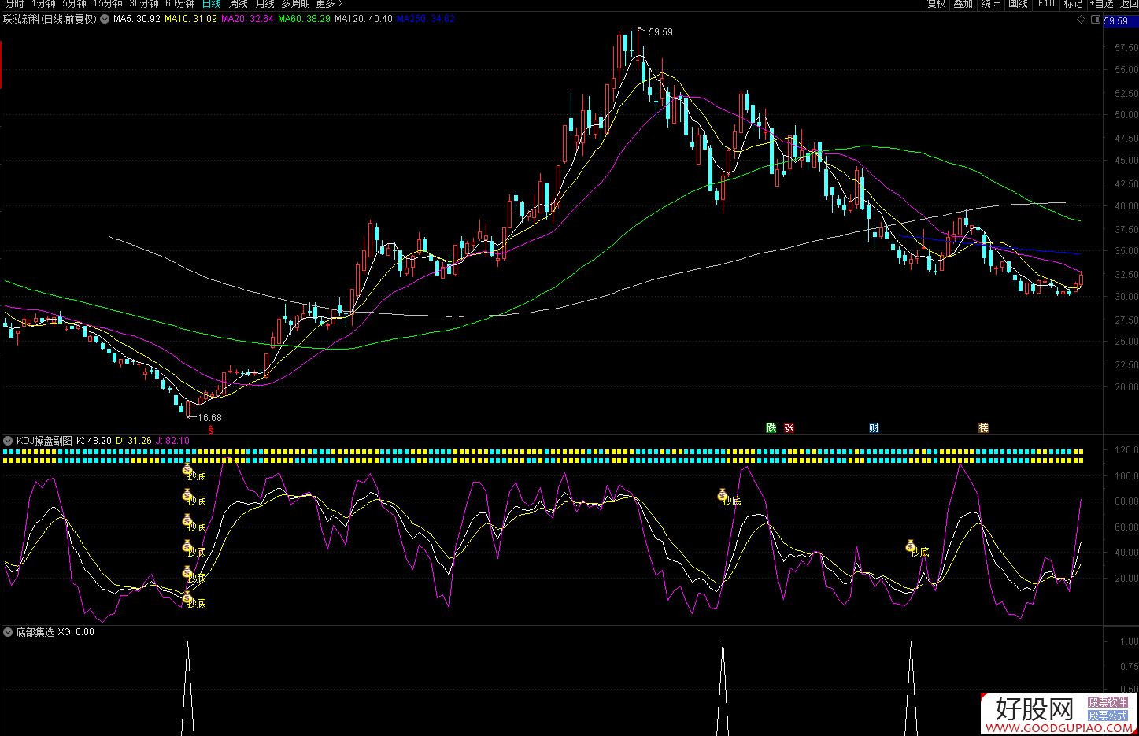Click the 底部集选 indicator name
The image size is (1139, 736).
[x=35, y=632]
